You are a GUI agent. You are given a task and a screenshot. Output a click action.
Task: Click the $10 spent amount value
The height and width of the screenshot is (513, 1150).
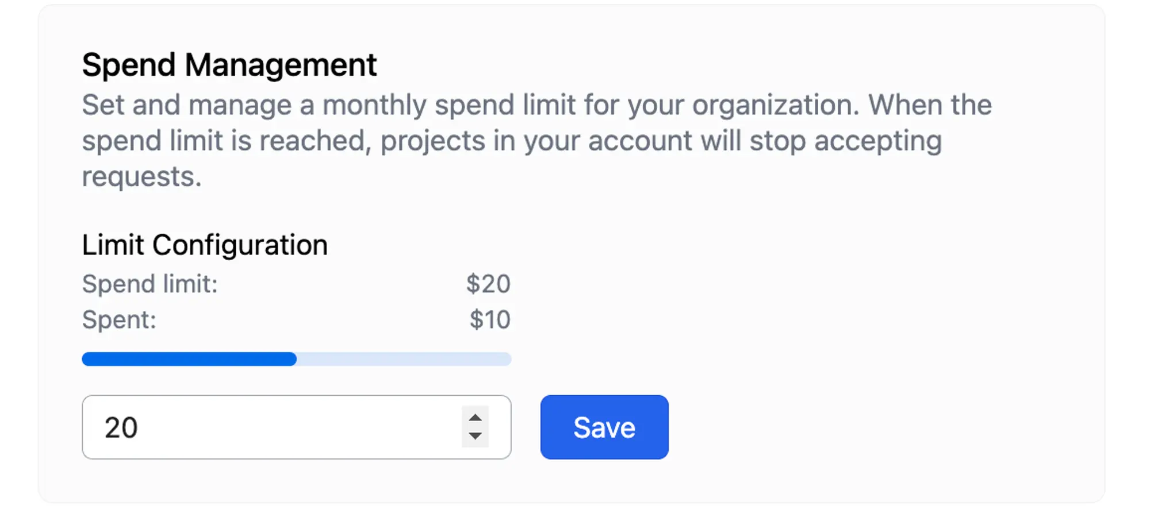[490, 319]
